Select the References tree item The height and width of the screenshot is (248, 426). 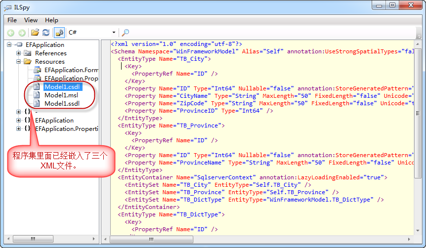point(51,53)
